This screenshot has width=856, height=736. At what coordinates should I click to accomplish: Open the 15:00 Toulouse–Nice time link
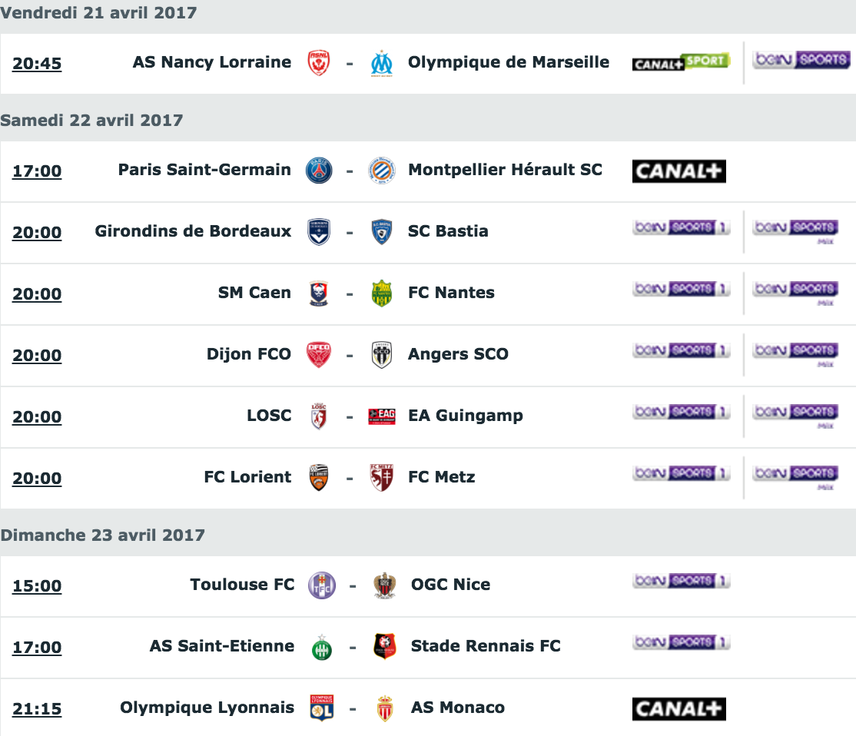tap(37, 586)
